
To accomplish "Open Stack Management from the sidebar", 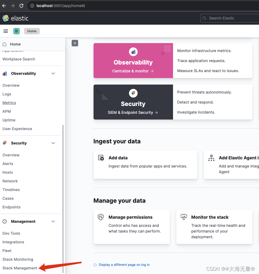I will 20,268.
